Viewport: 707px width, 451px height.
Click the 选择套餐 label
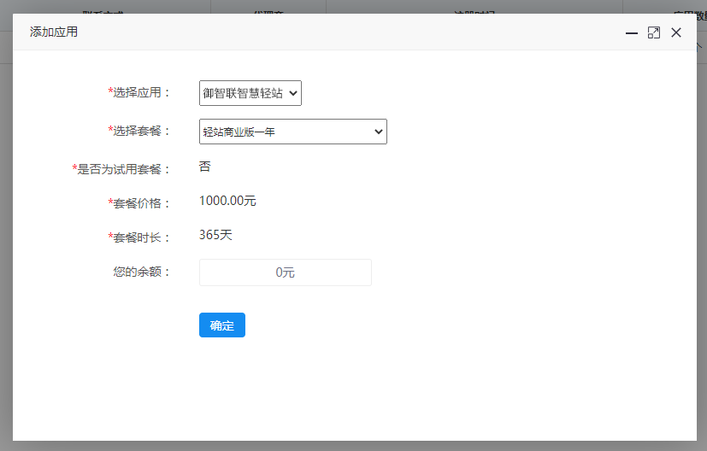tap(142, 131)
